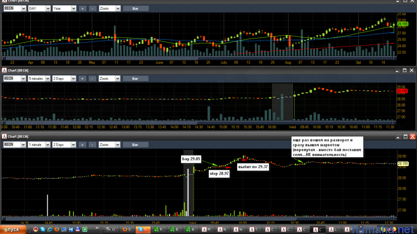Open Zoom dropdown in 1 minute chart
The height and width of the screenshot is (234, 417).
click(x=109, y=145)
